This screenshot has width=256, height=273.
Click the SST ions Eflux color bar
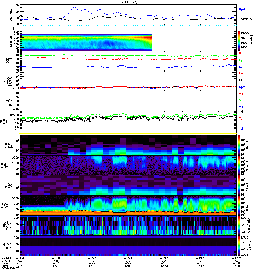(239, 145)
